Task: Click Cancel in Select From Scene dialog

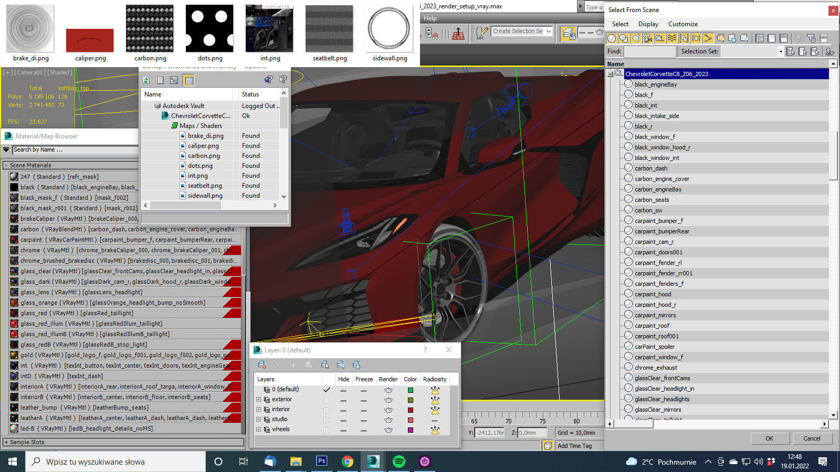Action: coord(812,438)
